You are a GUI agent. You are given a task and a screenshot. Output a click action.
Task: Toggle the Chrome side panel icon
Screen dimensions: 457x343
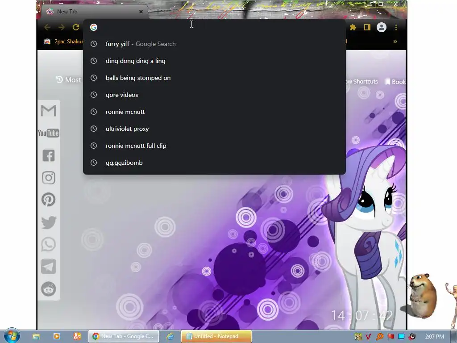pos(367,27)
